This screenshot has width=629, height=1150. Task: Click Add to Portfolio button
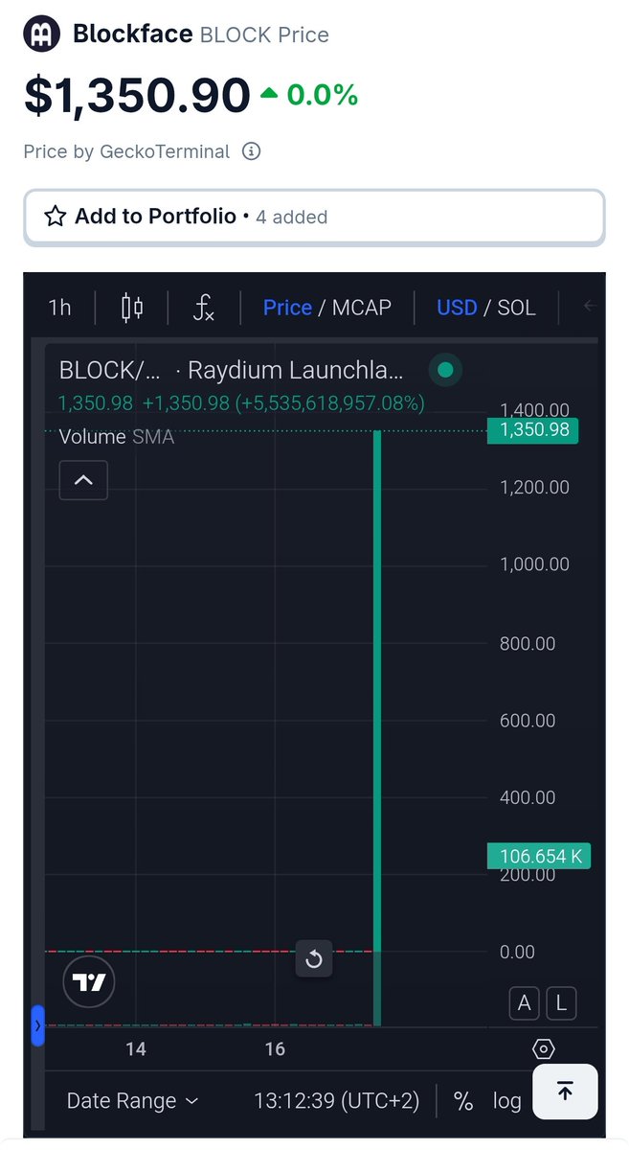(x=314, y=217)
